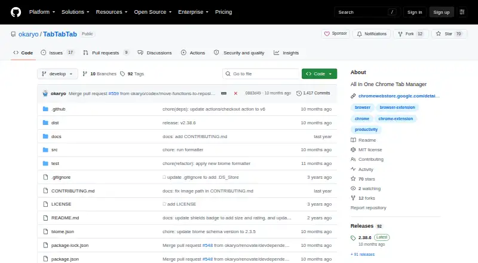Click the Sign in button

point(415,12)
